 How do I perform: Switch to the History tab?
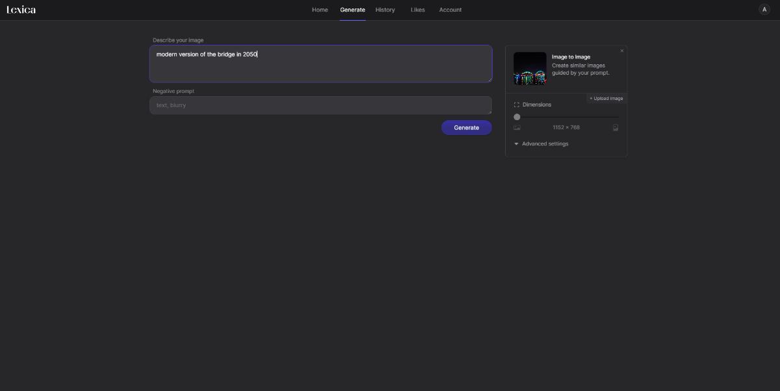(x=385, y=10)
